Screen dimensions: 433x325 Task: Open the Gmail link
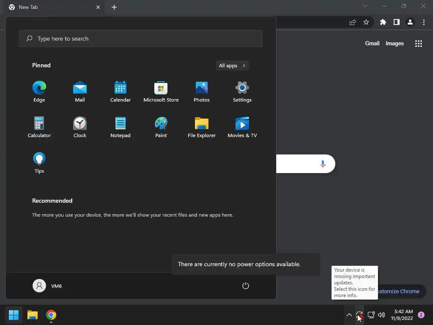(x=372, y=44)
